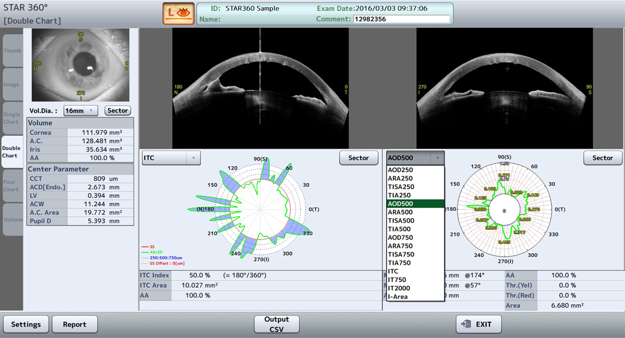625x338 pixels.
Task: Collapse the AOD500 parameter dropdown
Action: 416,158
